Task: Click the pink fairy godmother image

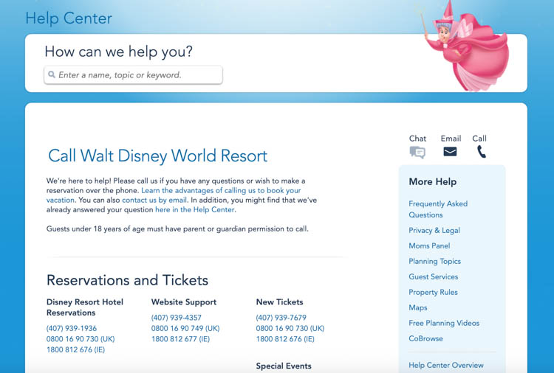Action: [x=467, y=47]
